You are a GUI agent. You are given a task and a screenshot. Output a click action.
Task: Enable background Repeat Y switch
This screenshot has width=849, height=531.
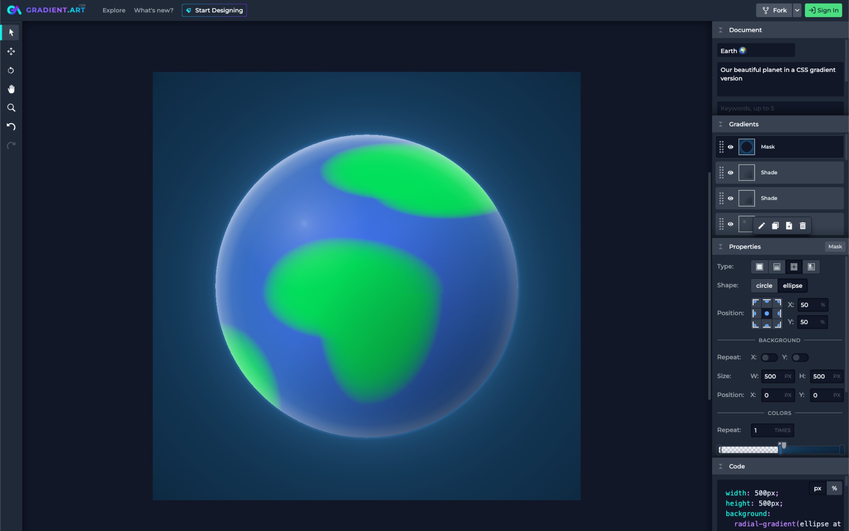800,357
